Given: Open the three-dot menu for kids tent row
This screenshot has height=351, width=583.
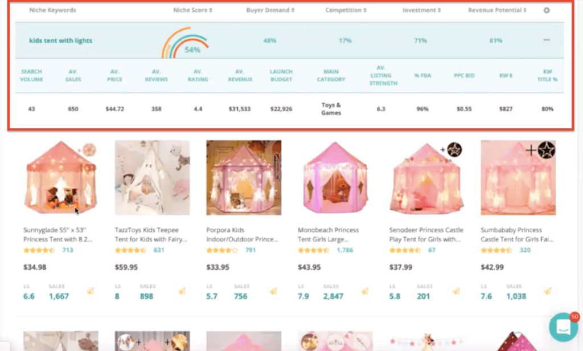Looking at the screenshot, I should (x=546, y=40).
